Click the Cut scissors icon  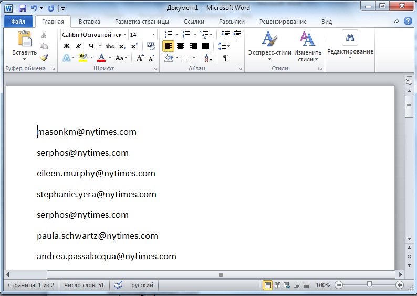[44, 35]
